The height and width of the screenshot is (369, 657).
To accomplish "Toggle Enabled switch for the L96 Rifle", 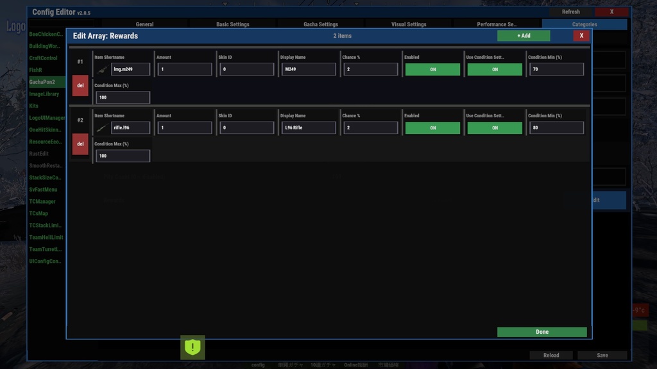I will (x=432, y=127).
